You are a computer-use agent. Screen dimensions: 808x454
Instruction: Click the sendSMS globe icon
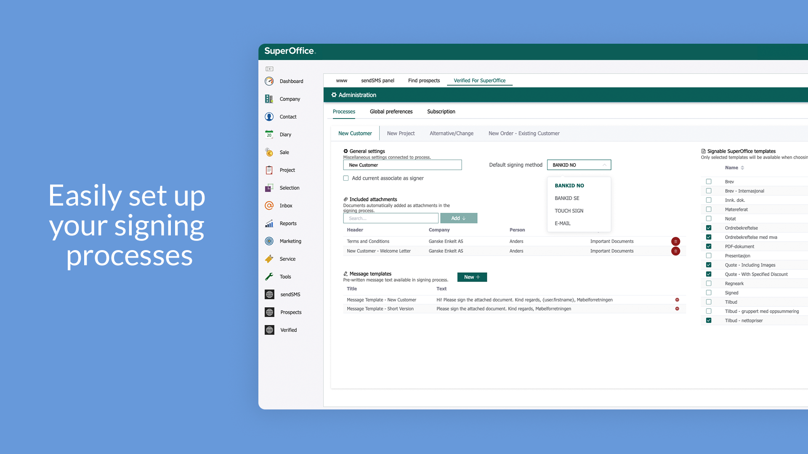coord(270,294)
